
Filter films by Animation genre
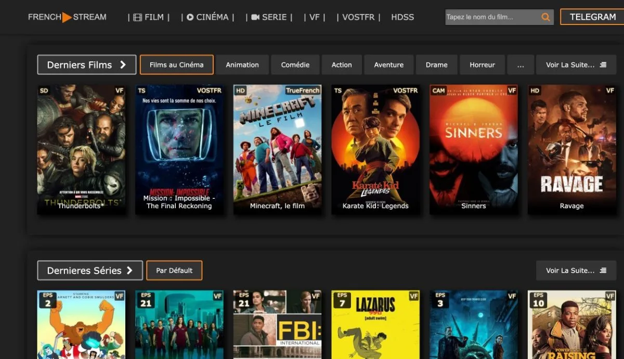pos(242,65)
